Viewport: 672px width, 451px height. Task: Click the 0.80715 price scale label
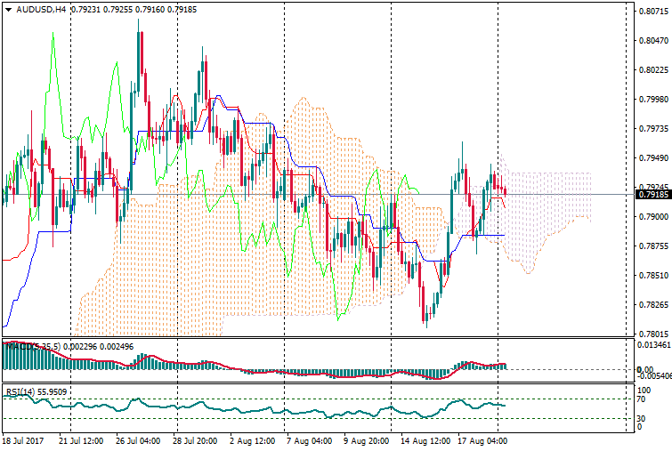pyautogui.click(x=653, y=12)
